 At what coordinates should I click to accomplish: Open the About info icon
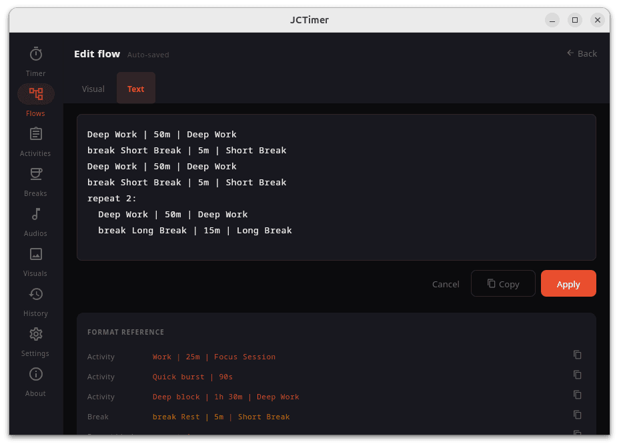[x=35, y=374]
